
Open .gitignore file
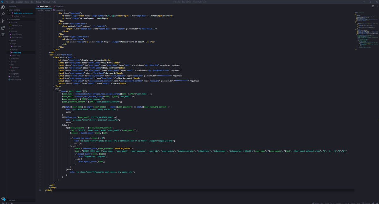click(21, 74)
